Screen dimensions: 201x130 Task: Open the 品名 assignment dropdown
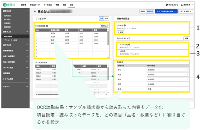[x=168, y=70]
